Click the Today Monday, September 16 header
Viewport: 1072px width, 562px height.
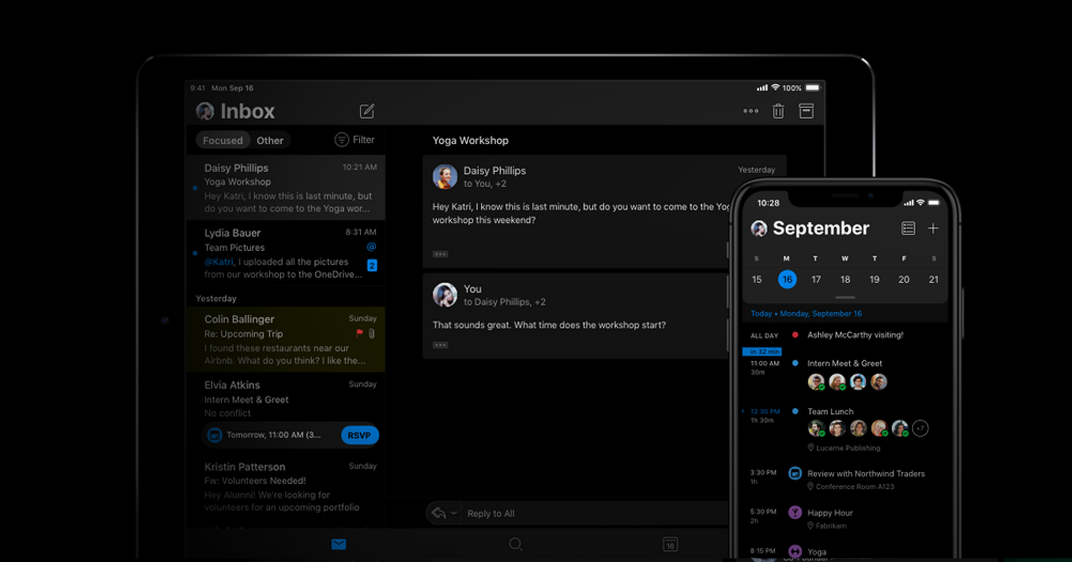pyautogui.click(x=806, y=314)
